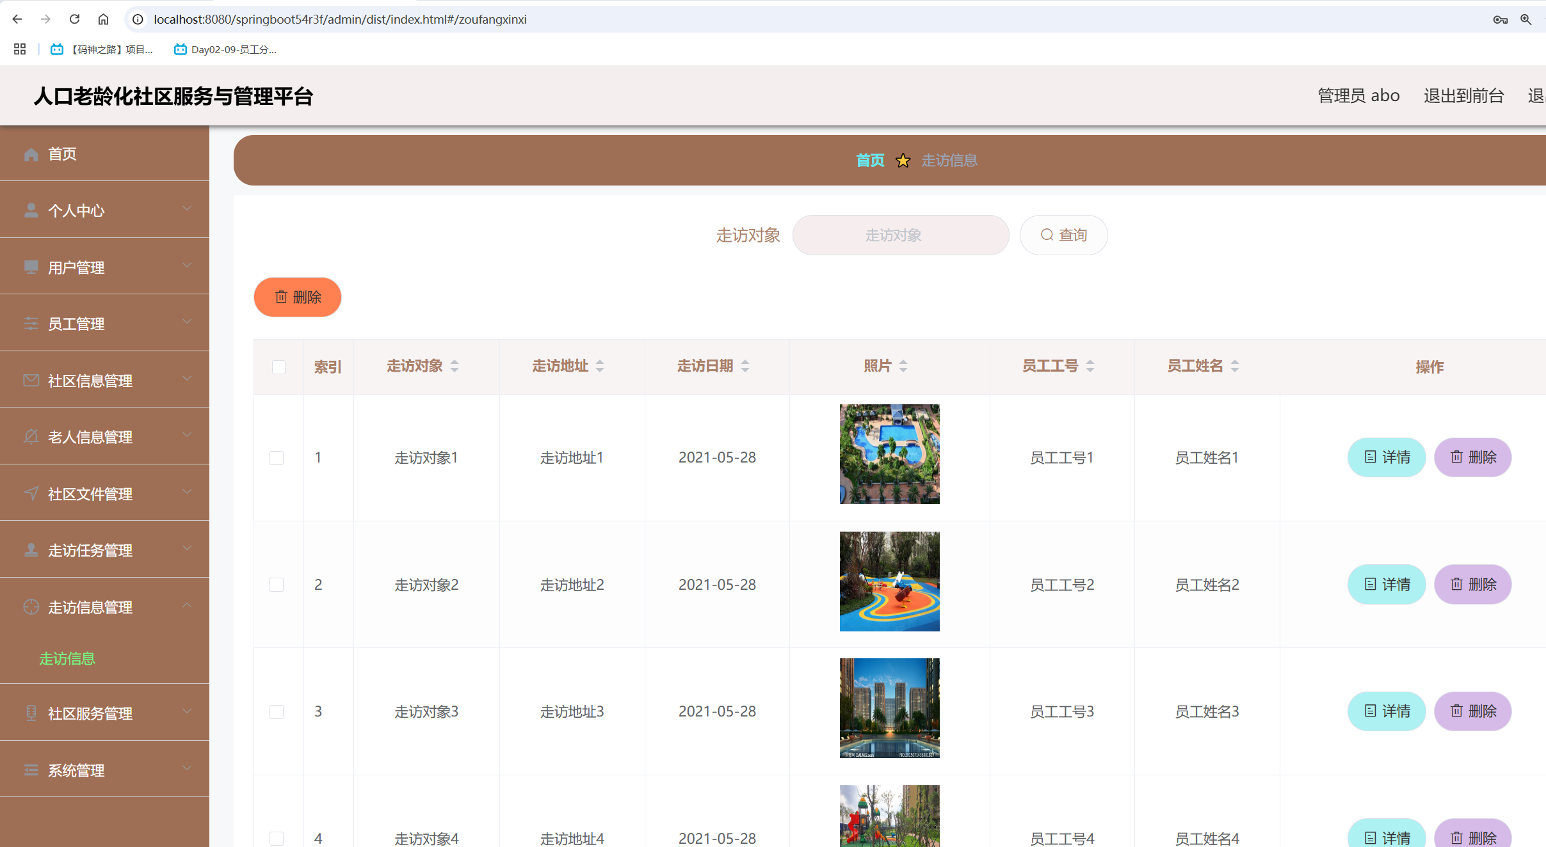Click the paper-plane icon beside 社区文件管理
1546x847 pixels.
point(31,493)
